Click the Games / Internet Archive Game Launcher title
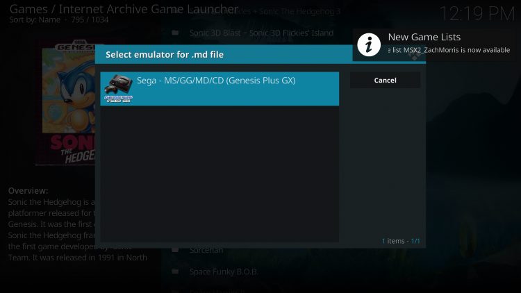The image size is (521, 293). click(x=124, y=9)
